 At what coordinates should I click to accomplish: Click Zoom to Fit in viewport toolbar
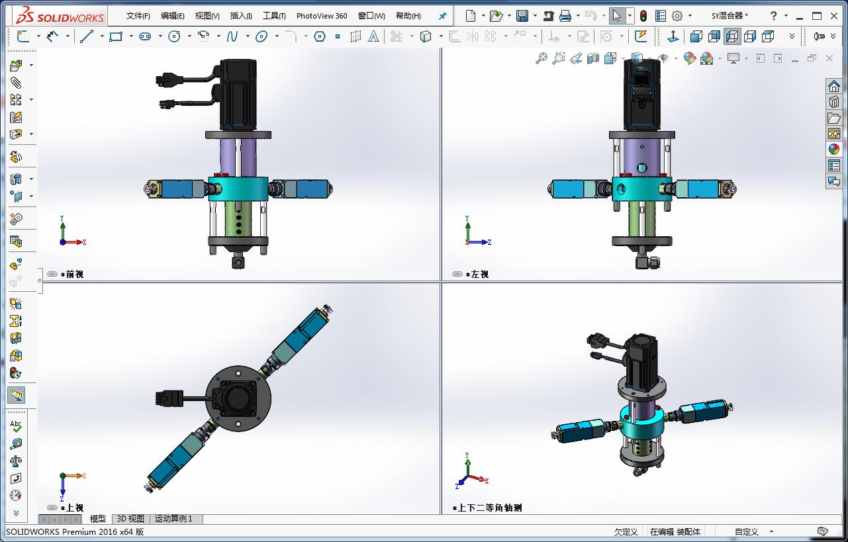pos(542,58)
